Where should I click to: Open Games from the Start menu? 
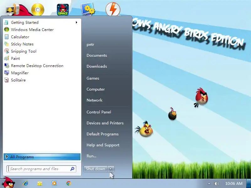93,78
